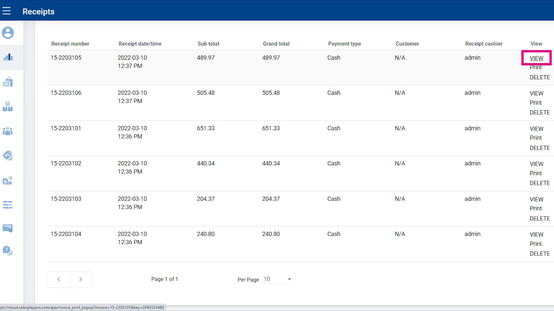
Task: Open the customers group icon
Action: click(x=8, y=131)
